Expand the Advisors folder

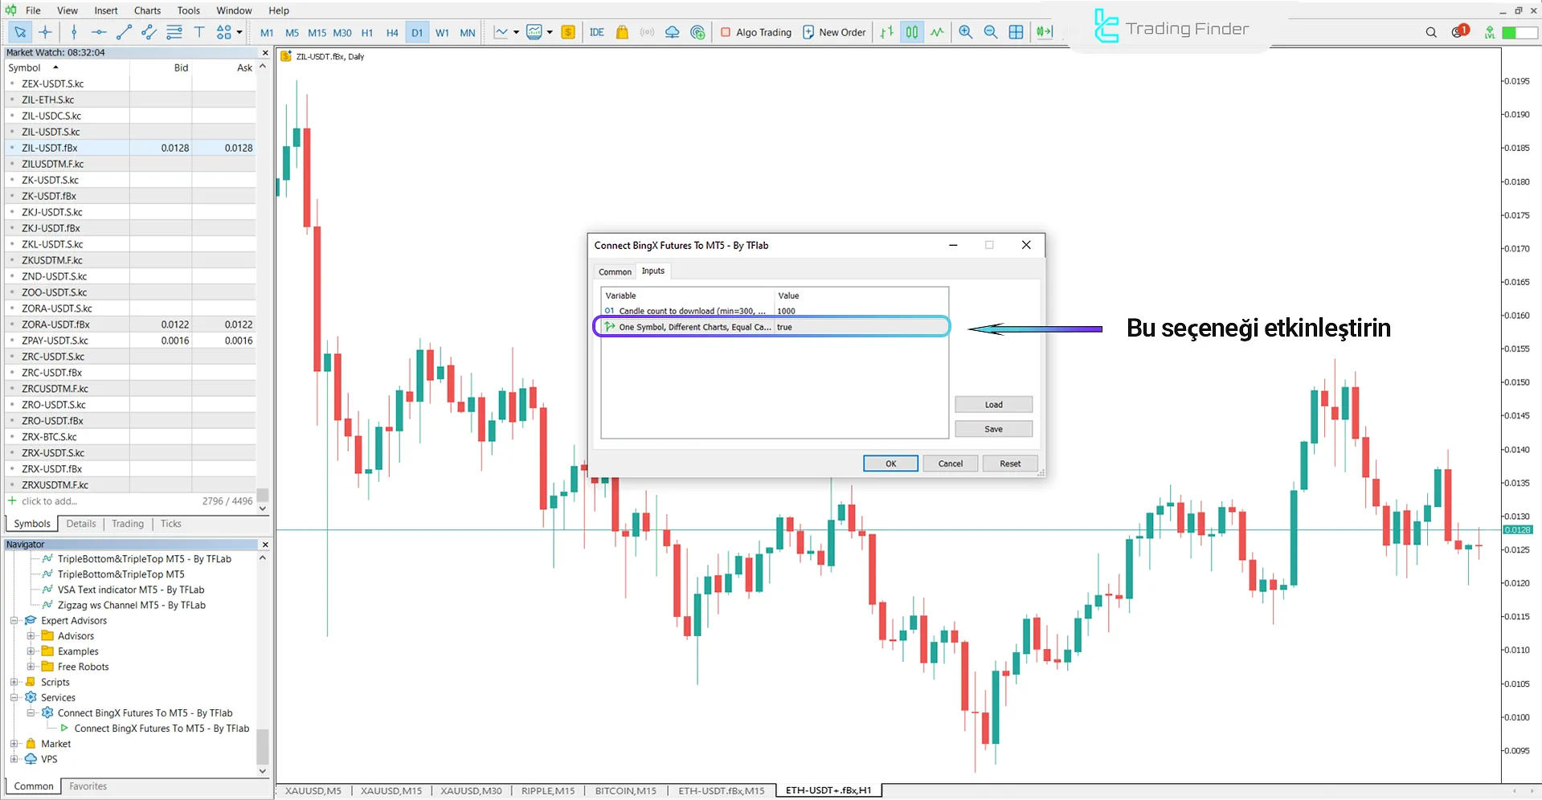[x=31, y=636]
